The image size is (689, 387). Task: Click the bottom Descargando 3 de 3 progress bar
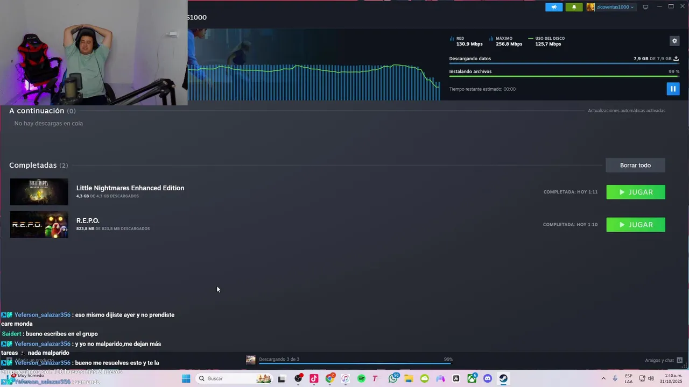coord(355,363)
